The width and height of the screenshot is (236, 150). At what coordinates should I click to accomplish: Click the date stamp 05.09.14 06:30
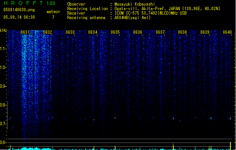click(x=19, y=17)
